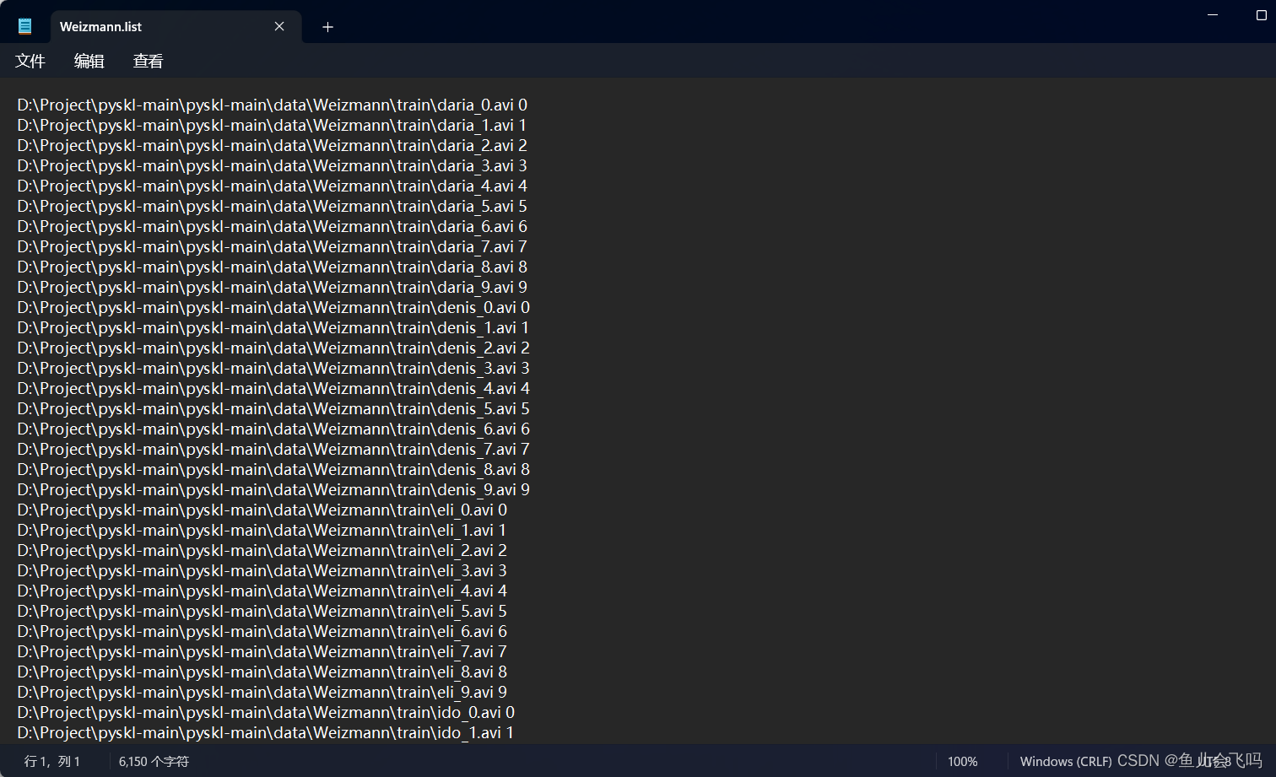Click the denis_0.avi path line

click(x=273, y=307)
